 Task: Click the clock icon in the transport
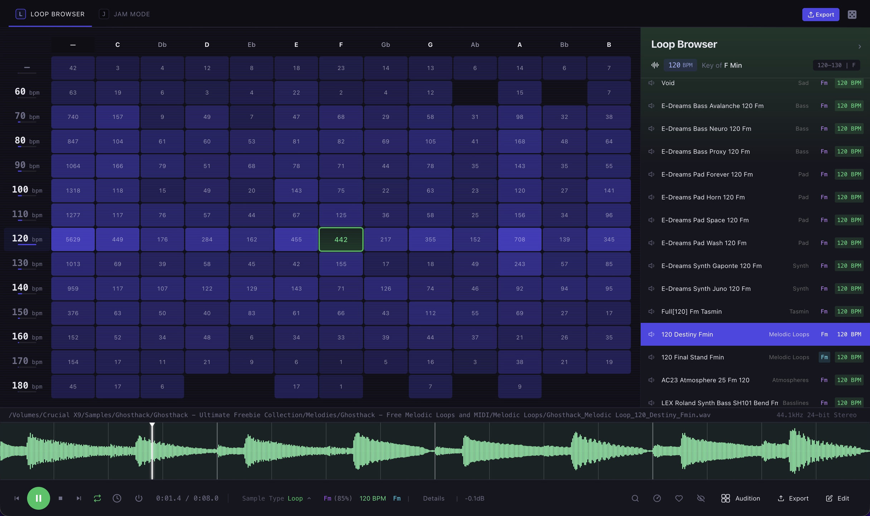tap(117, 498)
